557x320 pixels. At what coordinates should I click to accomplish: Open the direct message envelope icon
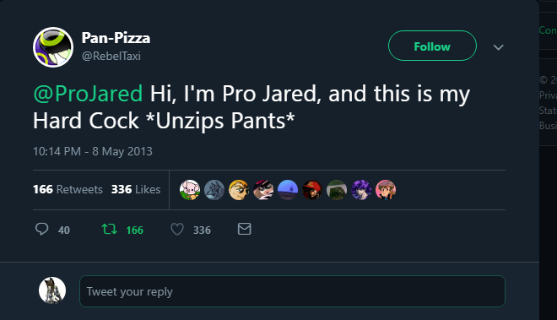coord(245,229)
